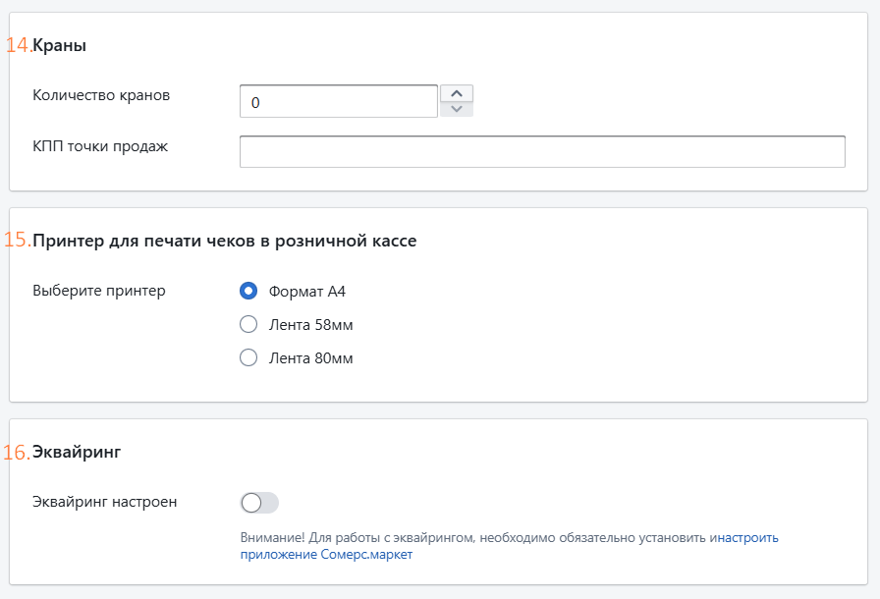Click the Выберите принтер label text
This screenshot has width=880, height=599.
tap(99, 291)
